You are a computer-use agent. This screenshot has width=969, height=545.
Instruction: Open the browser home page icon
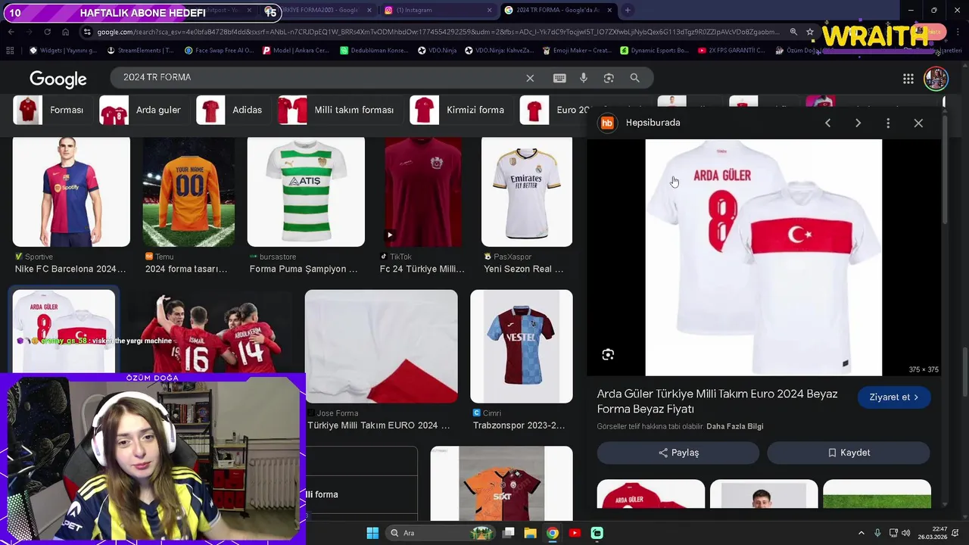tap(65, 32)
